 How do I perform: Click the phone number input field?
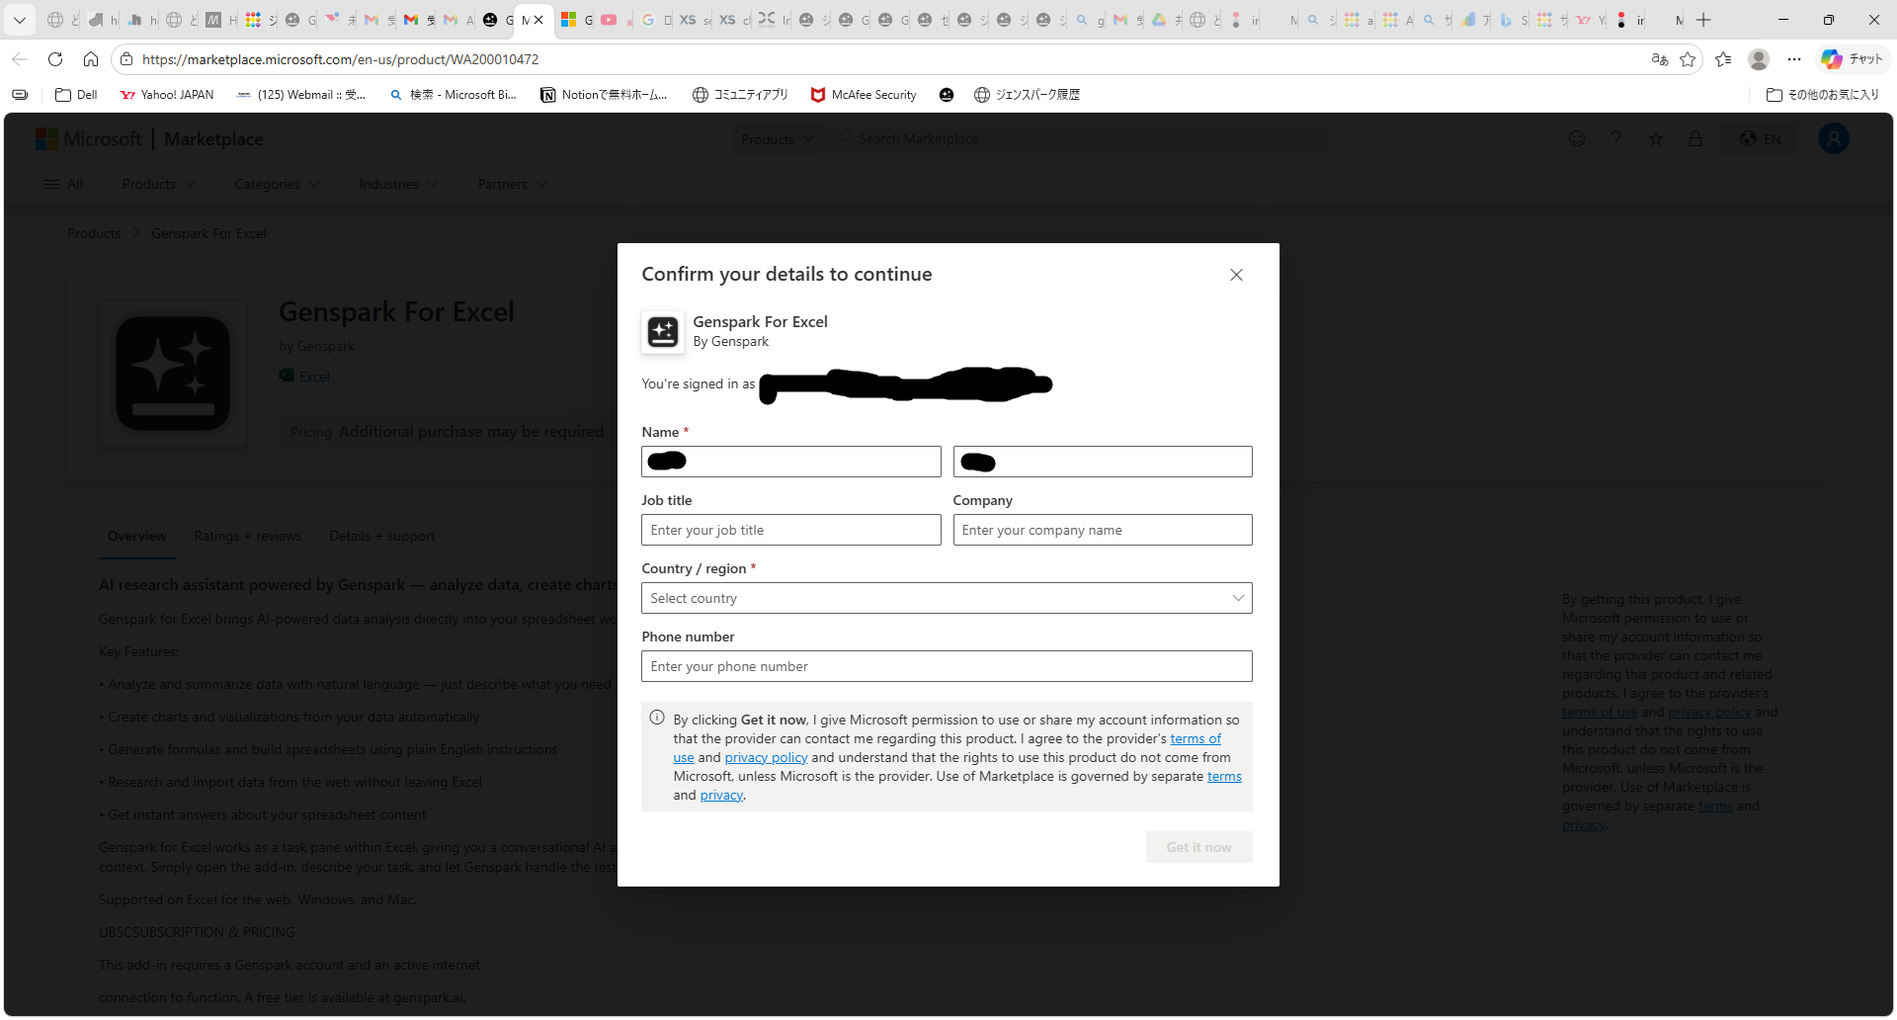point(947,666)
